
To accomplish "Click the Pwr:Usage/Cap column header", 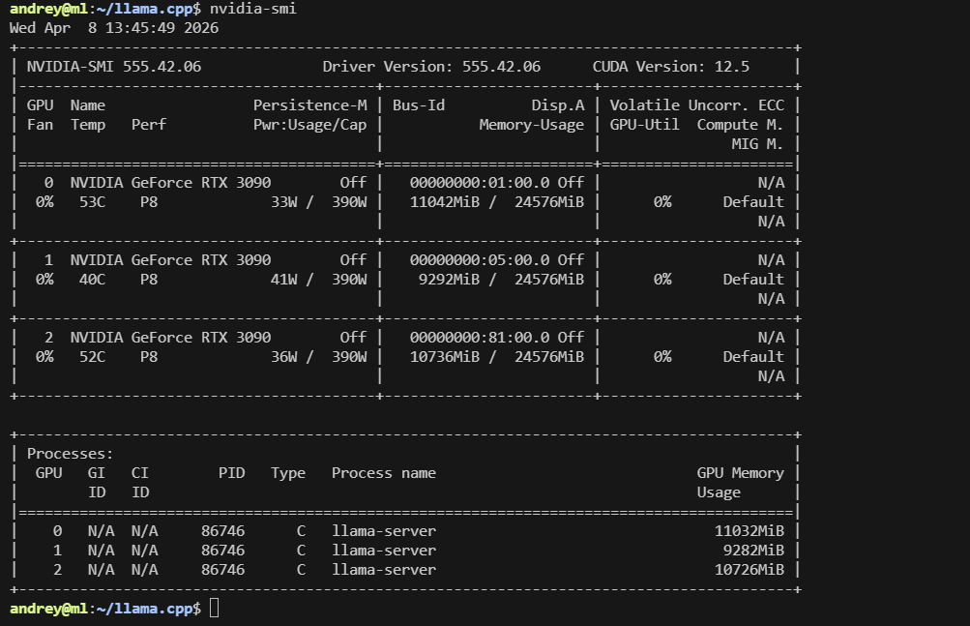I will (309, 125).
